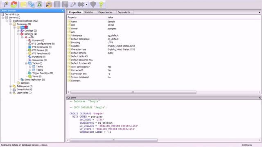
Task: Select the postgres database node
Action: (x=25, y=83)
